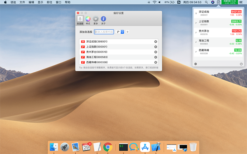Open the Apple menu
Image resolution: width=247 pixels, height=154 pixels.
5,2
